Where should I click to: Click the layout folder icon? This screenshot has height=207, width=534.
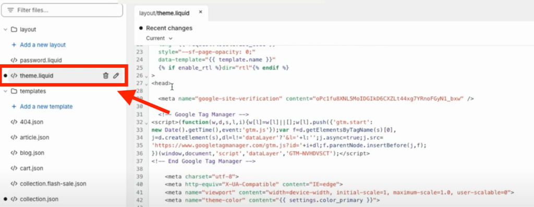tap(14, 30)
